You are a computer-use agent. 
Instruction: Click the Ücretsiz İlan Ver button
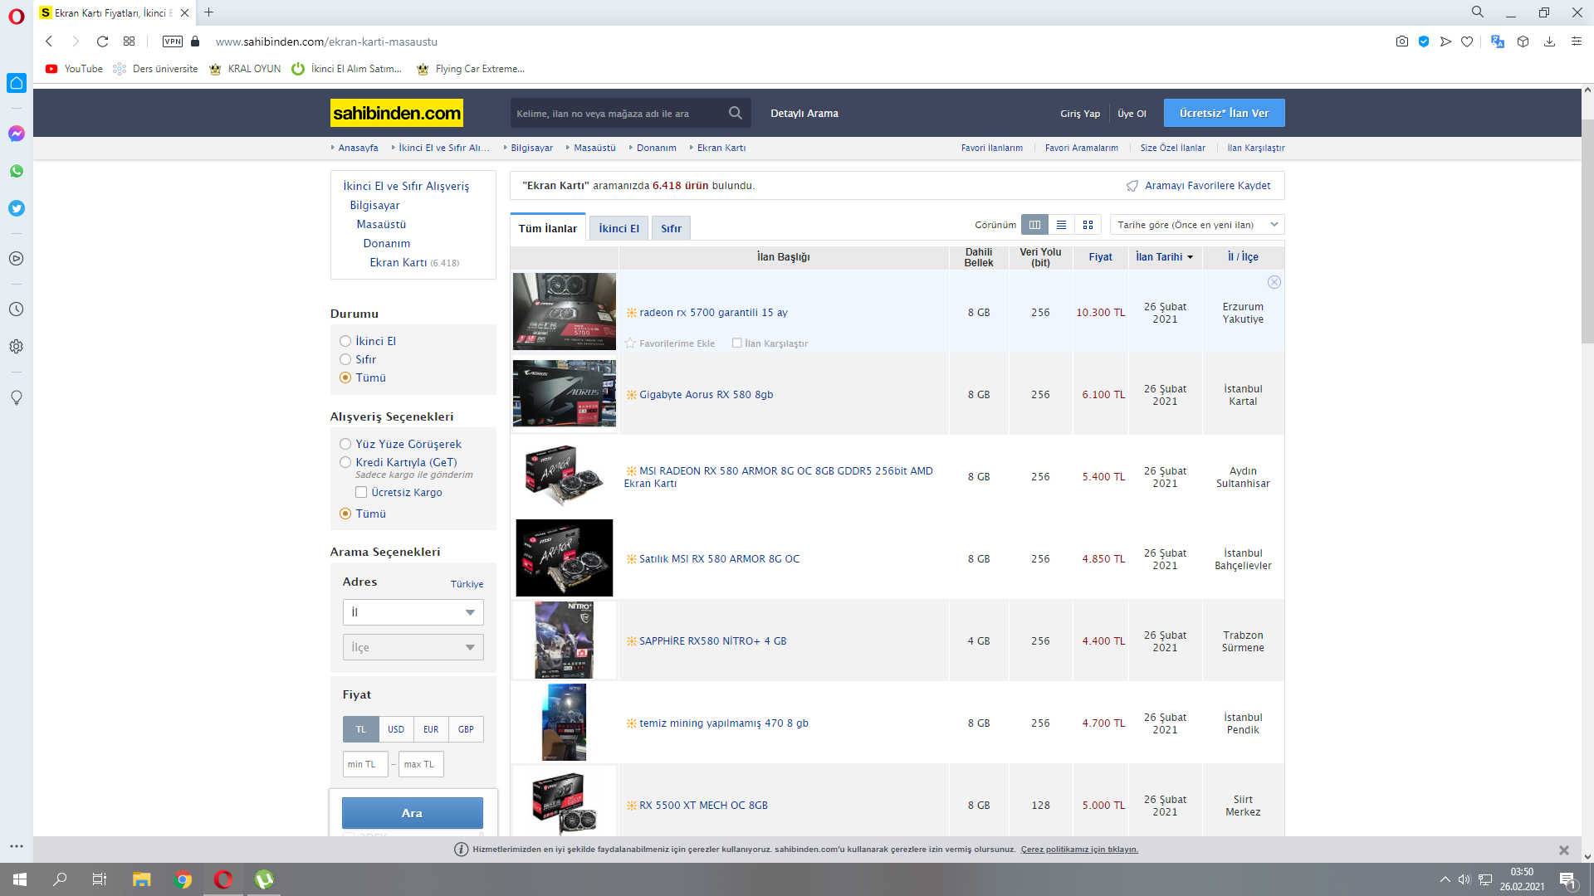(x=1224, y=113)
